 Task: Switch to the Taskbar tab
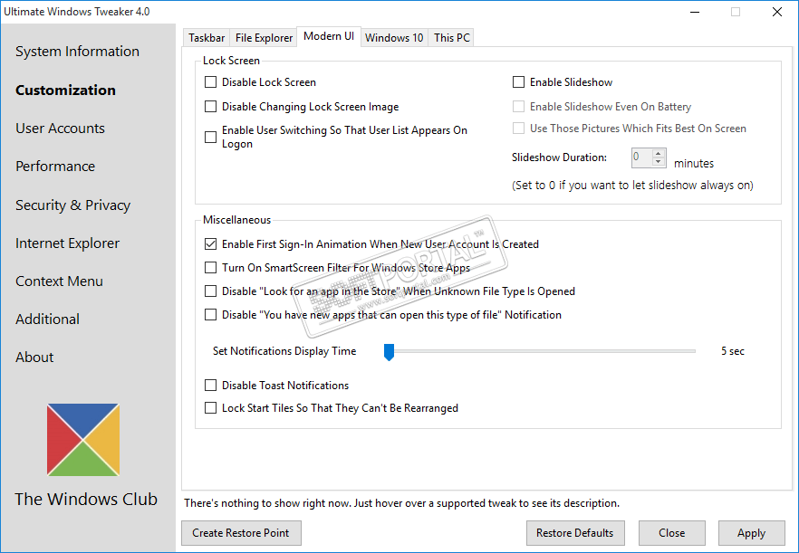[x=207, y=38]
